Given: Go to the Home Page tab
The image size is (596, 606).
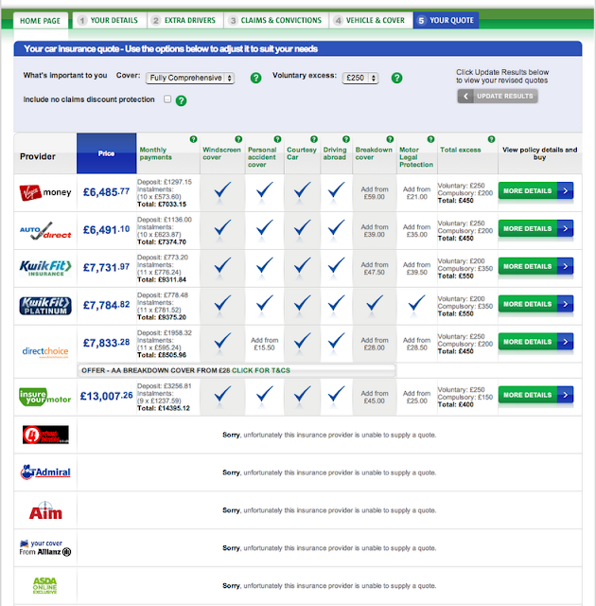Looking at the screenshot, I should point(40,21).
